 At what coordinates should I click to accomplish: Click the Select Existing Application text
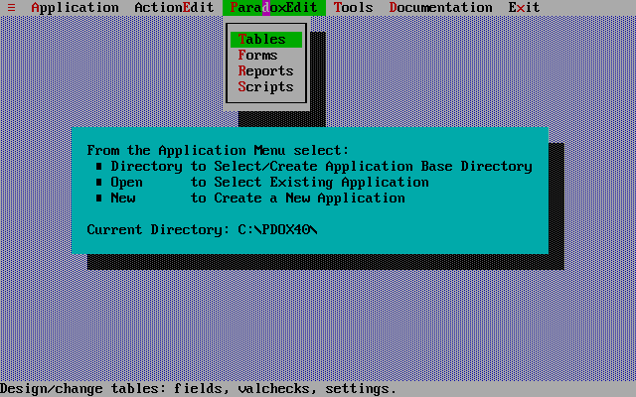point(321,183)
